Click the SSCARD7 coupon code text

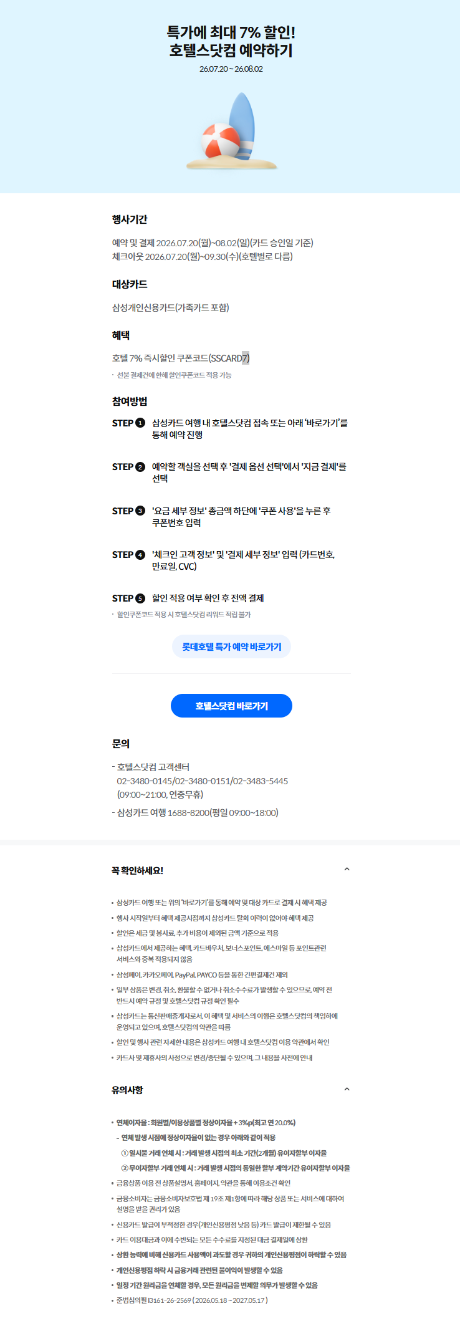click(x=229, y=358)
